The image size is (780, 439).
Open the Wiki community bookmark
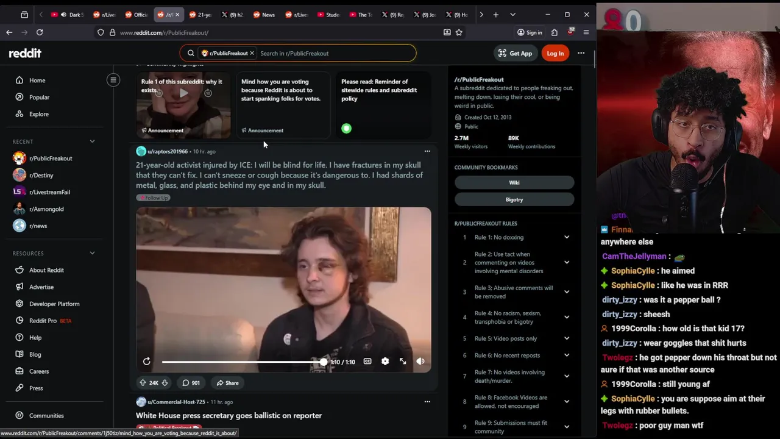click(514, 182)
